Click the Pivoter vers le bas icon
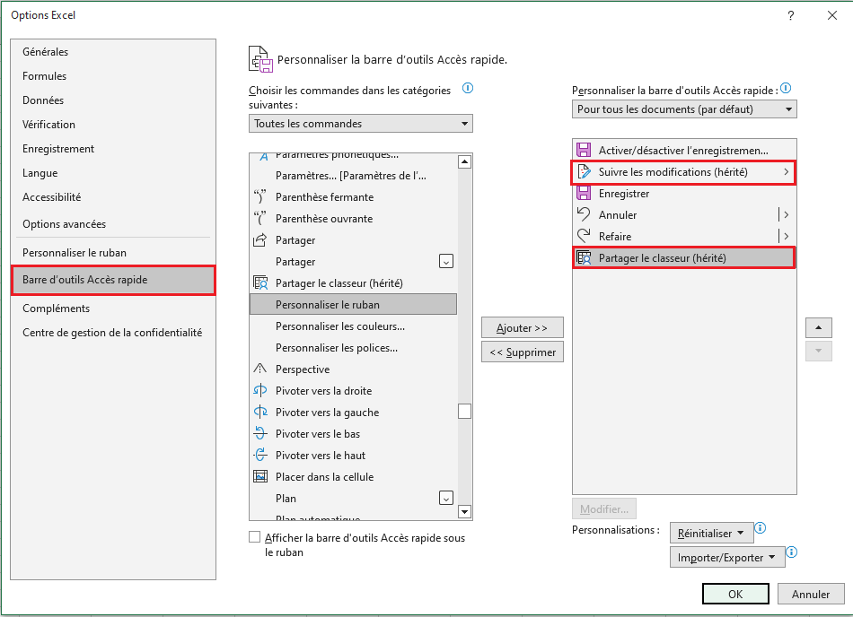The image size is (853, 617). coord(260,433)
